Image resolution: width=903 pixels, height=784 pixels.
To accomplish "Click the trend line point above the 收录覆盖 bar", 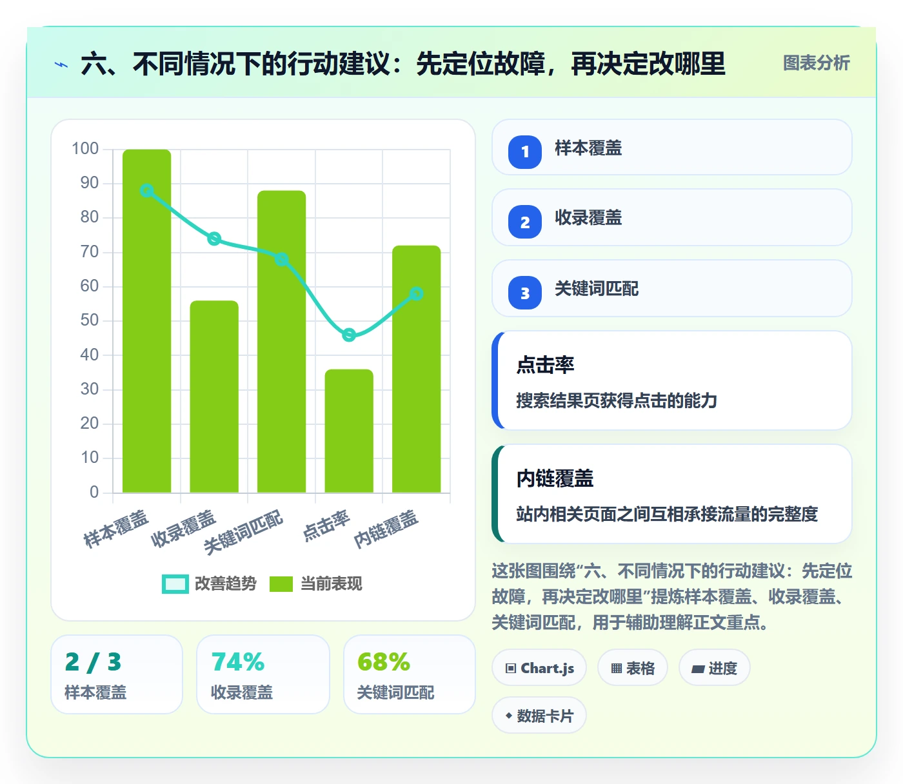I will [214, 239].
